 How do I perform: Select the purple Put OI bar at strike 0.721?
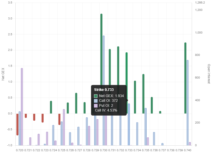tap(30, 142)
